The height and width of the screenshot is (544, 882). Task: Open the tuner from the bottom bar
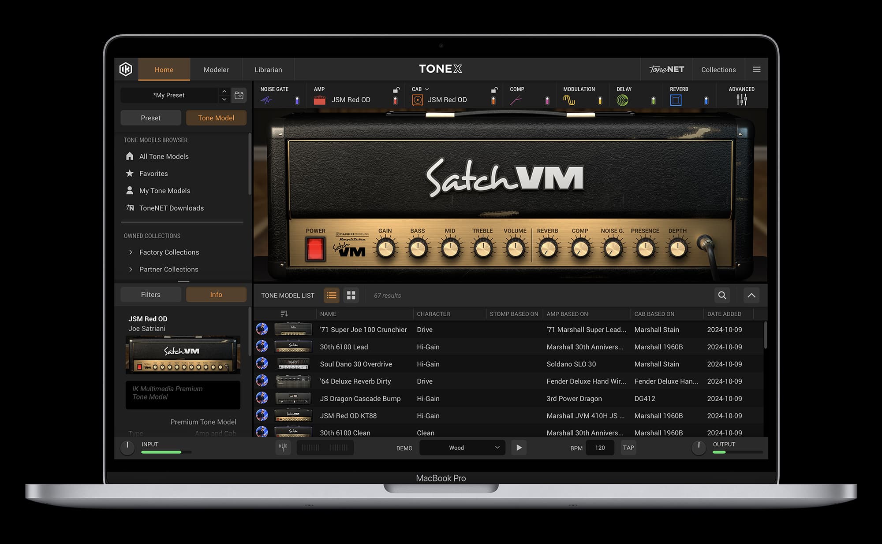pos(283,447)
